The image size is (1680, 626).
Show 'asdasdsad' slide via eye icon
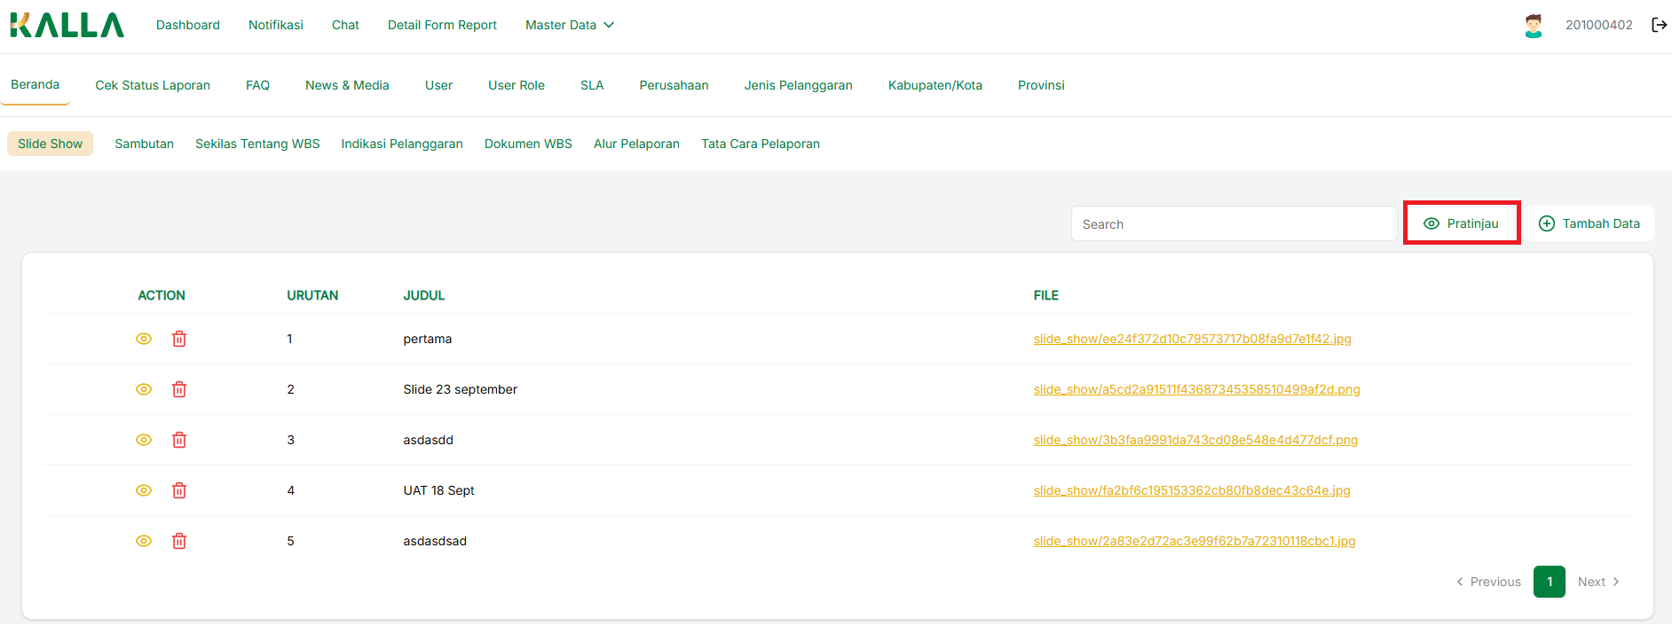pyautogui.click(x=144, y=541)
